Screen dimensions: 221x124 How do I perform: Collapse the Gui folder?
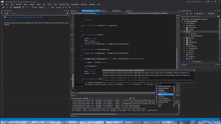pyautogui.click(x=184, y=32)
